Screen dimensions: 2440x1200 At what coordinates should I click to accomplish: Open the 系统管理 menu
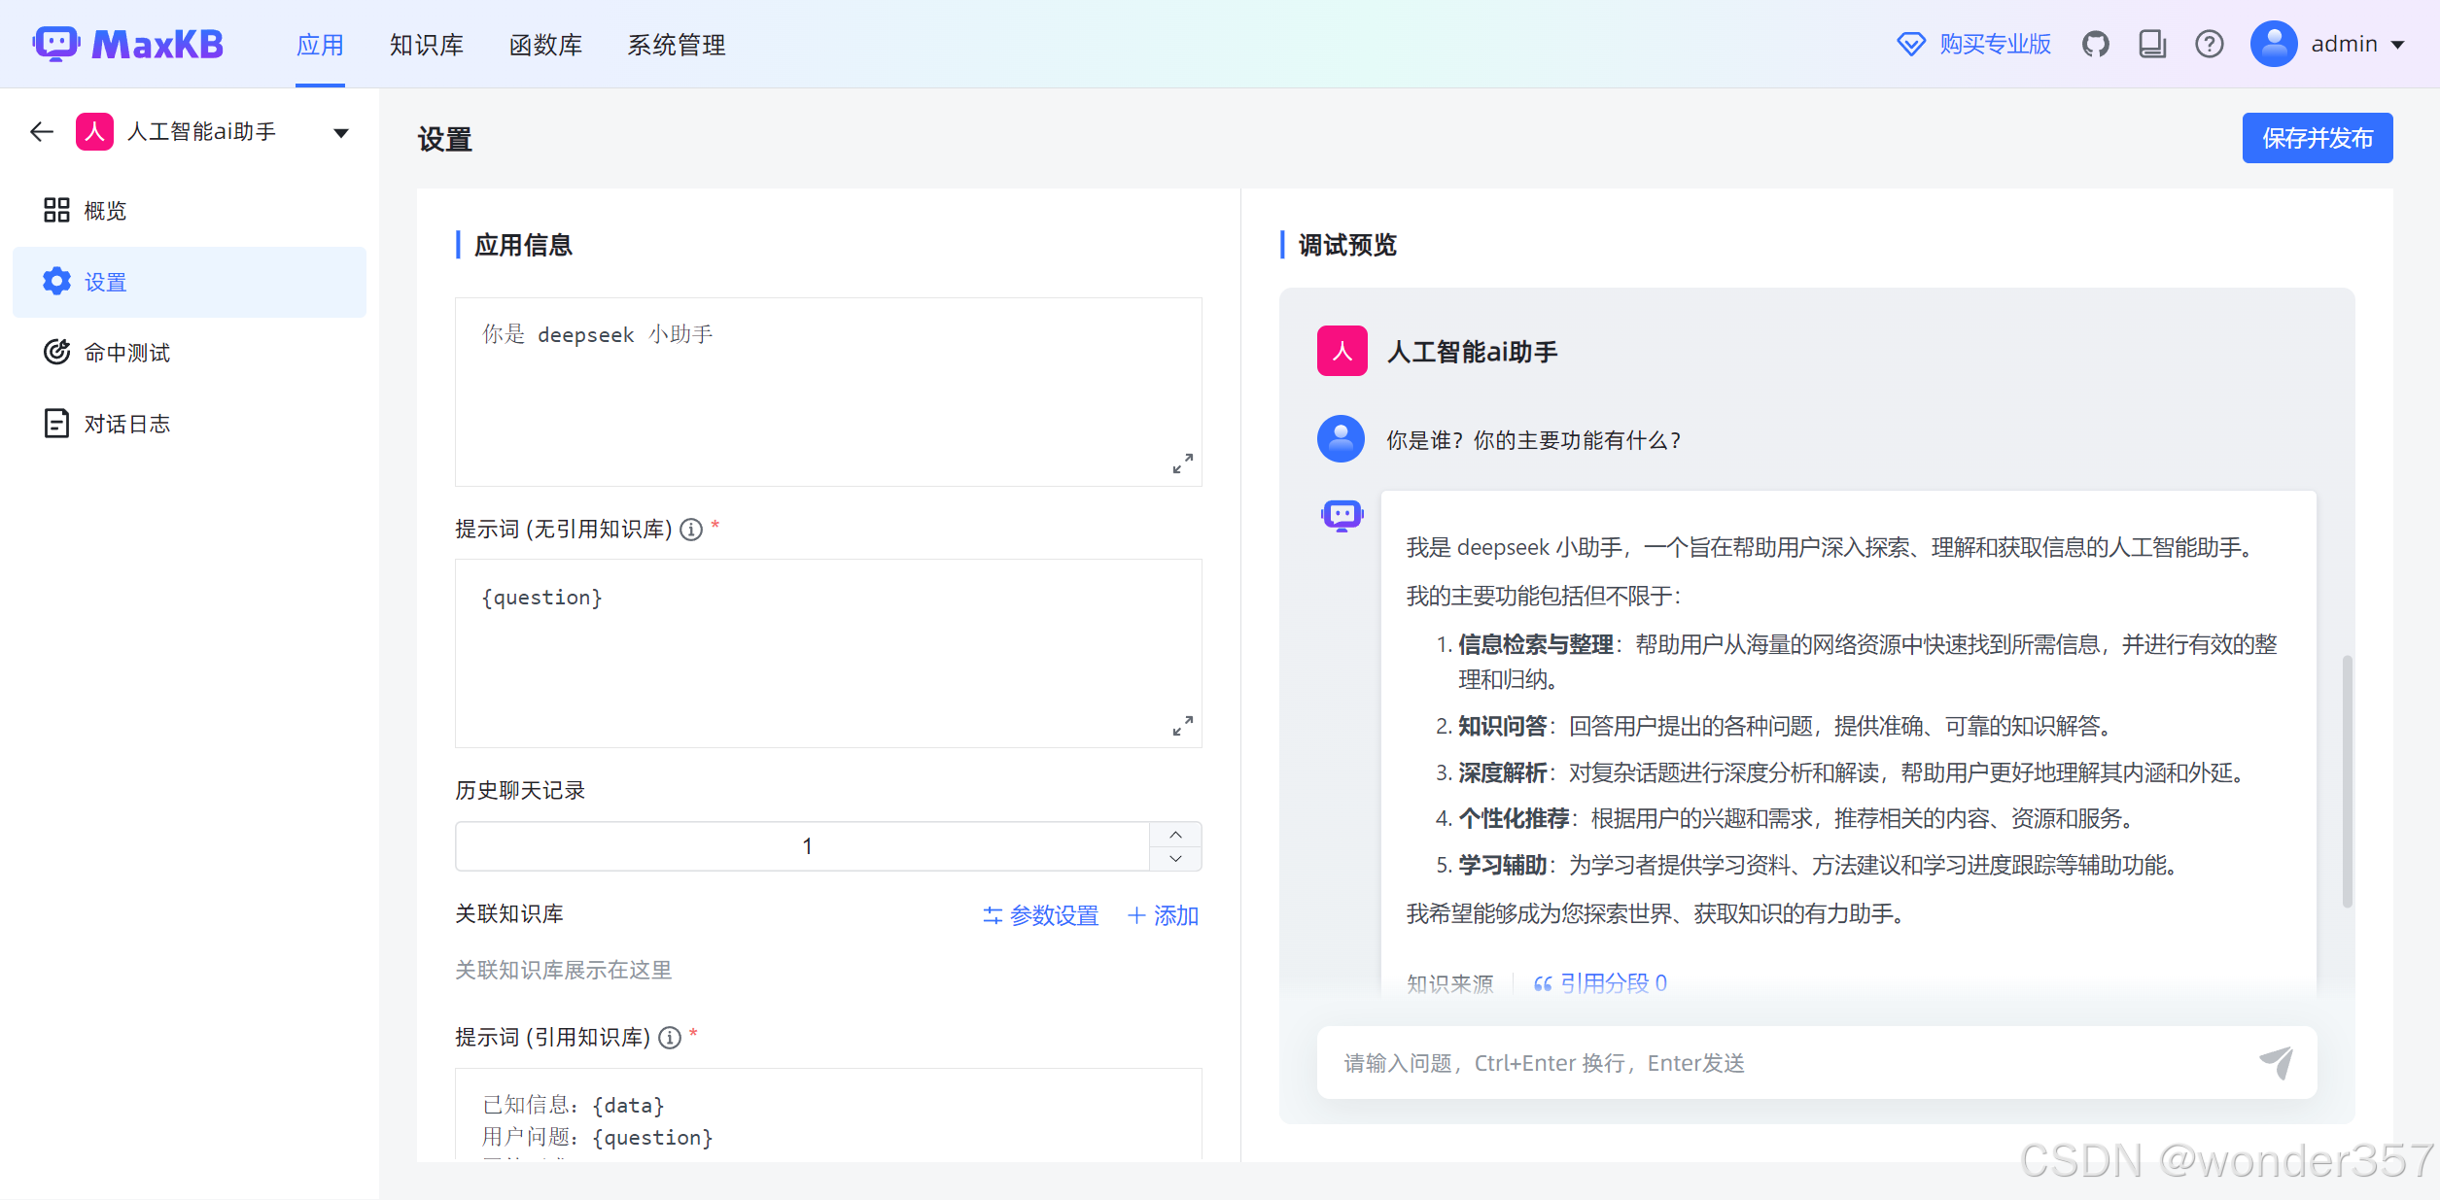676,44
